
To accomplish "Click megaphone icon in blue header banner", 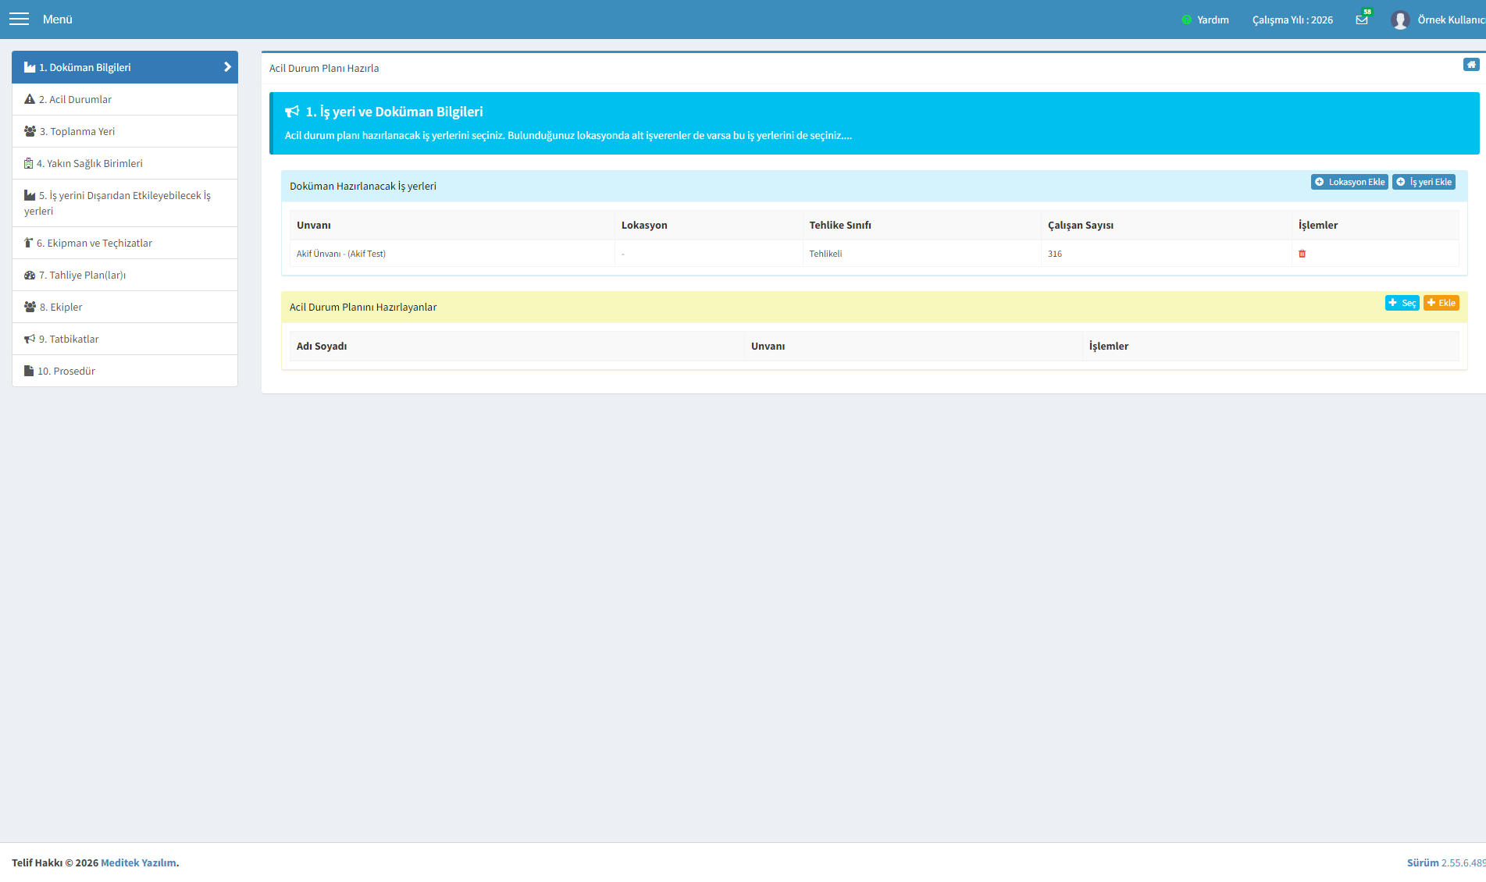I will click(292, 112).
